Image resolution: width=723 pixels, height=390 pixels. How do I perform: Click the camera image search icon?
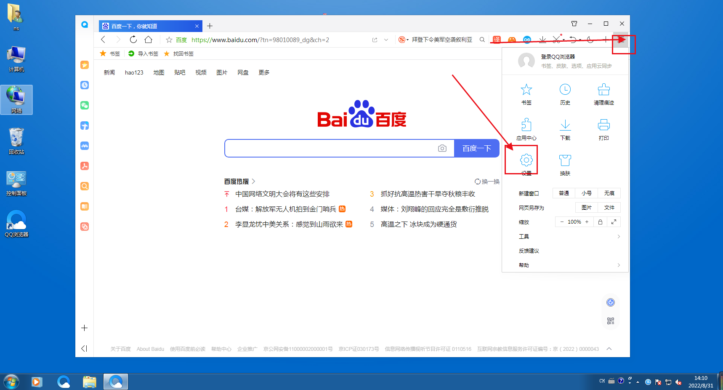(442, 148)
